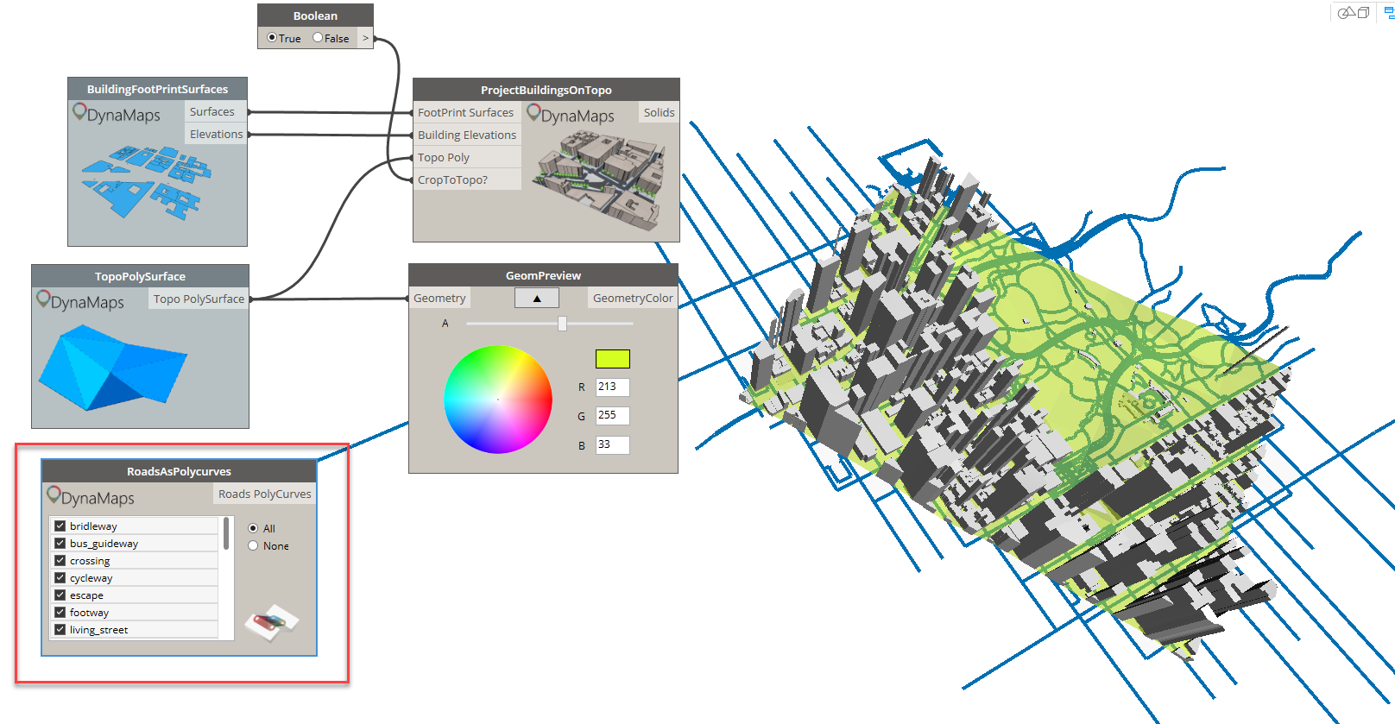Click the Boolean node output arrow port
The image size is (1395, 724).
click(x=365, y=38)
